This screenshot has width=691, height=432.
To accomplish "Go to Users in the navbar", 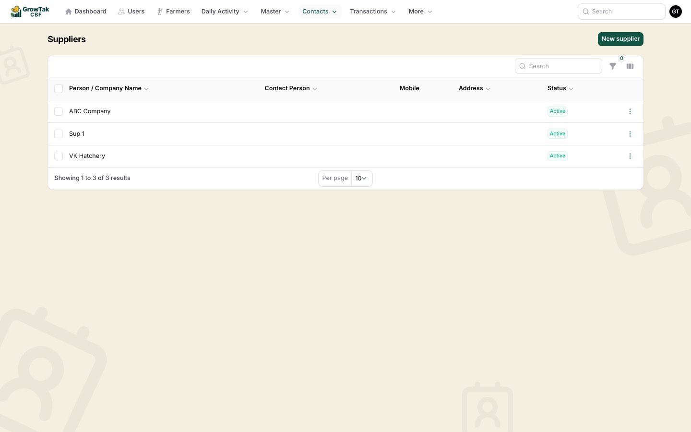I will click(x=131, y=12).
